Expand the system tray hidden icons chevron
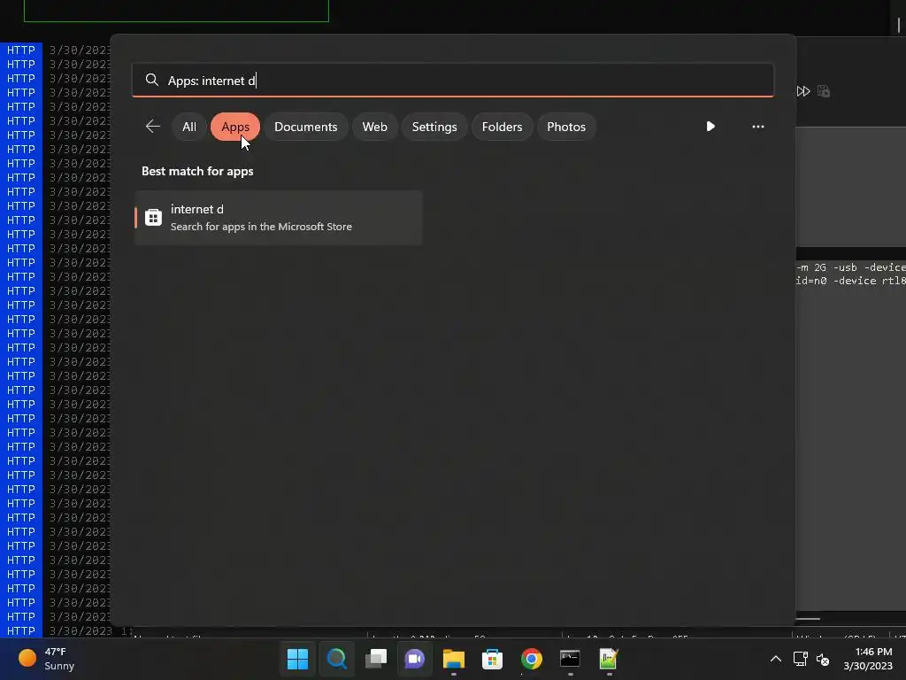Image resolution: width=906 pixels, height=680 pixels. [x=776, y=659]
